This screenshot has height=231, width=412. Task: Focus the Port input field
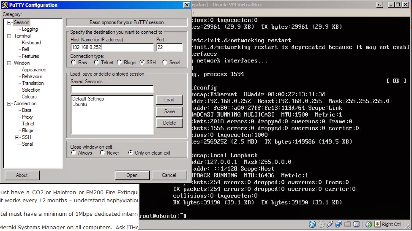tap(169, 47)
